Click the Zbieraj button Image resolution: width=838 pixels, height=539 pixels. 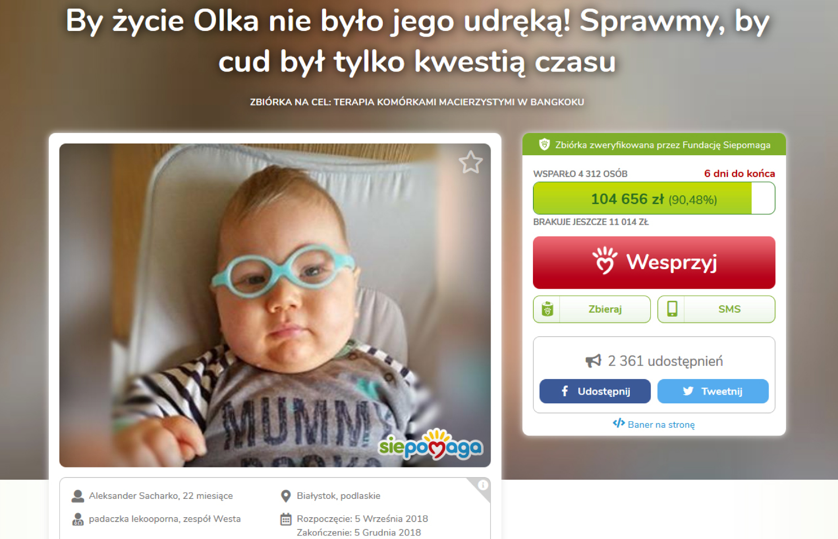[x=591, y=309]
